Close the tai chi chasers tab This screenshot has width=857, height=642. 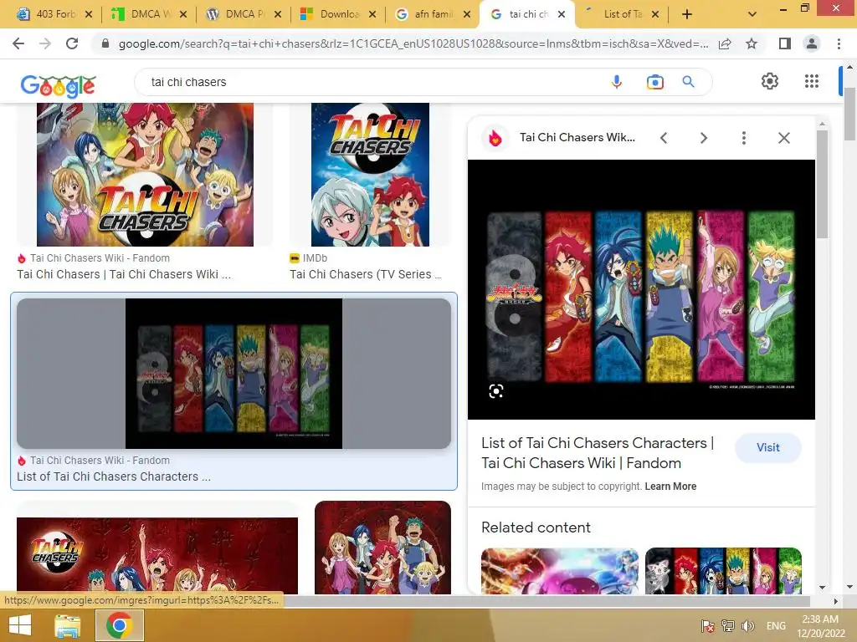(562, 14)
